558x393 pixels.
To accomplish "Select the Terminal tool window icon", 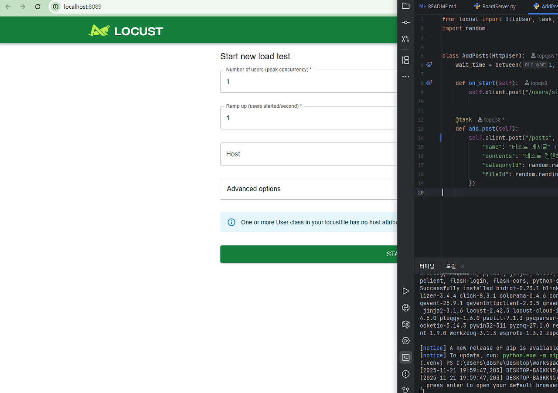I will [405, 357].
